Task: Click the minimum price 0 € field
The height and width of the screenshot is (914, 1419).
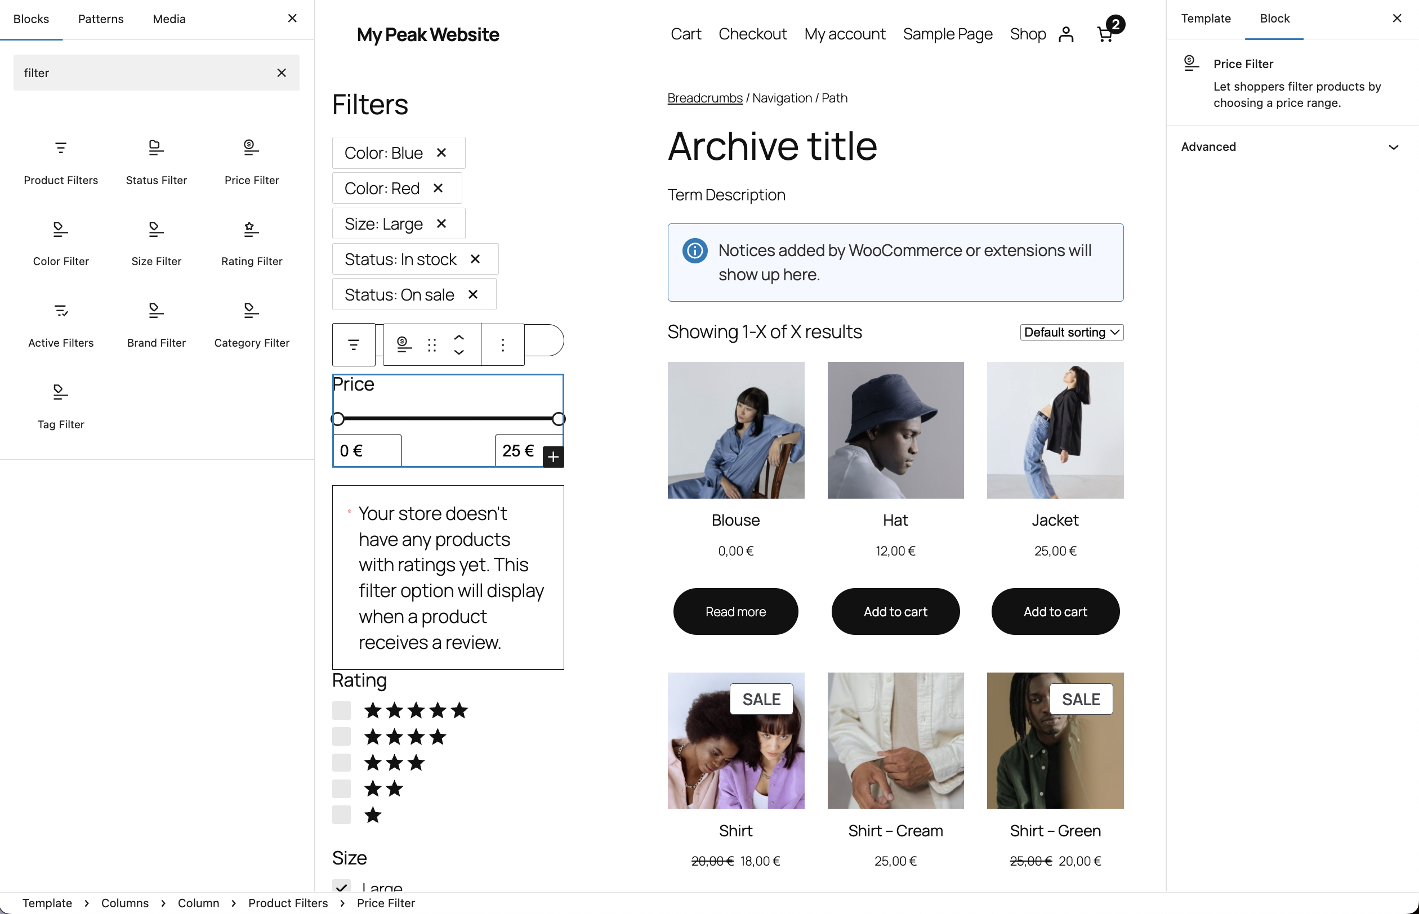Action: pyautogui.click(x=367, y=450)
